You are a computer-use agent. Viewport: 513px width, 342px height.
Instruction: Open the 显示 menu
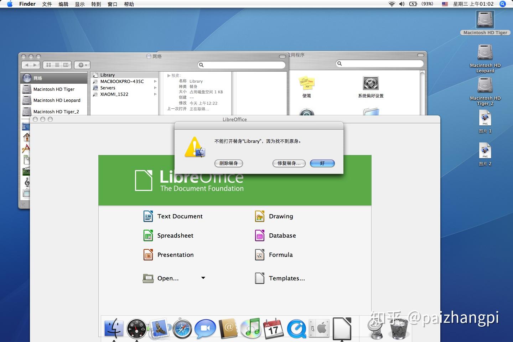click(x=80, y=4)
